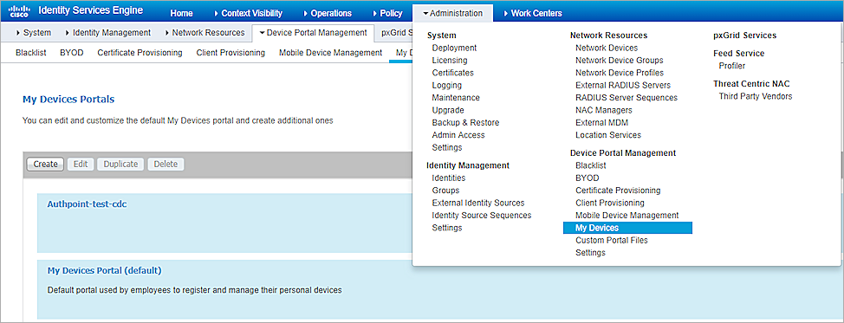Select Settings under Identity Management heading
This screenshot has width=844, height=323.
point(447,228)
